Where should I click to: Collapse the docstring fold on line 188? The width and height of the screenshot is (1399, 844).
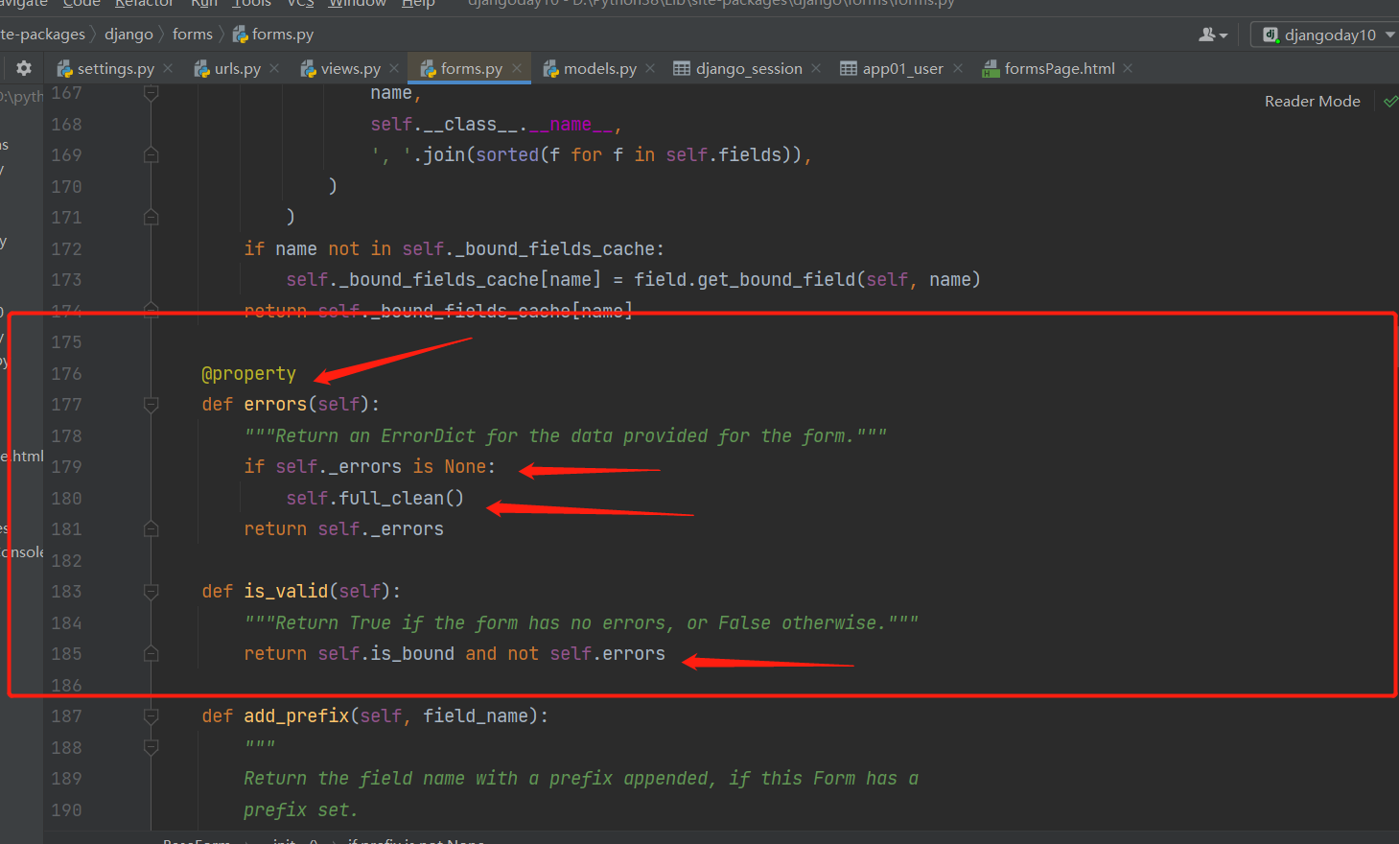pyautogui.click(x=151, y=747)
